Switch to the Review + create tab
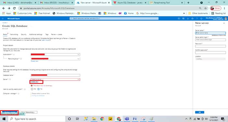The height and width of the screenshot is (122, 228). tap(57, 34)
